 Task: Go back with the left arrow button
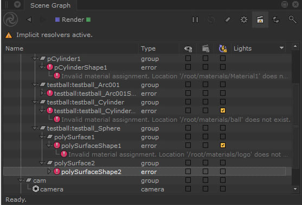coord(29,20)
